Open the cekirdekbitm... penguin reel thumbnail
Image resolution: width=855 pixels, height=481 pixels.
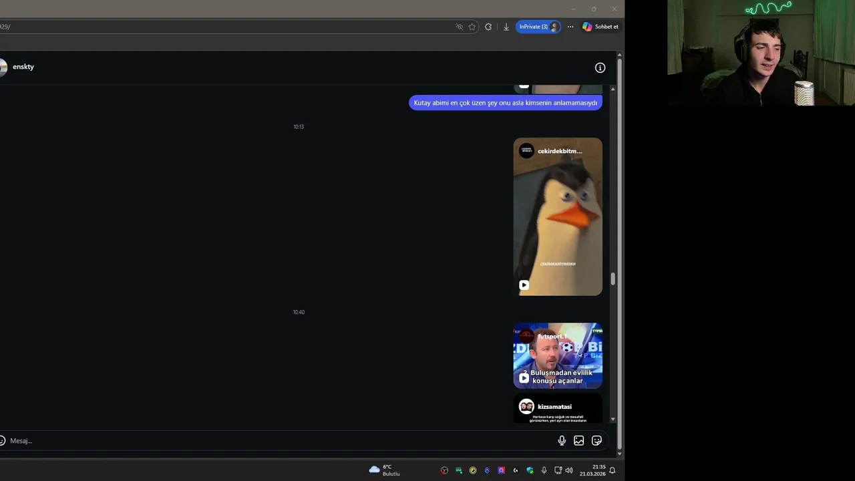[x=558, y=216]
